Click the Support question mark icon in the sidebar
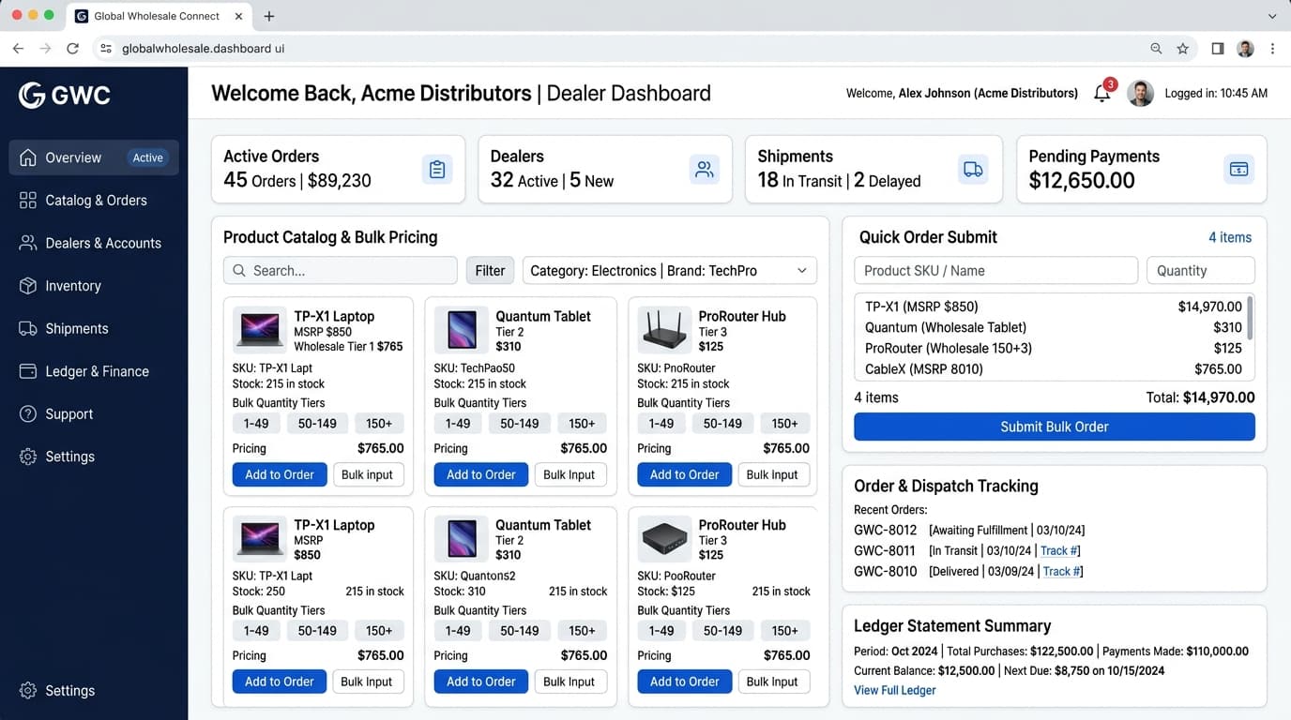 28,414
